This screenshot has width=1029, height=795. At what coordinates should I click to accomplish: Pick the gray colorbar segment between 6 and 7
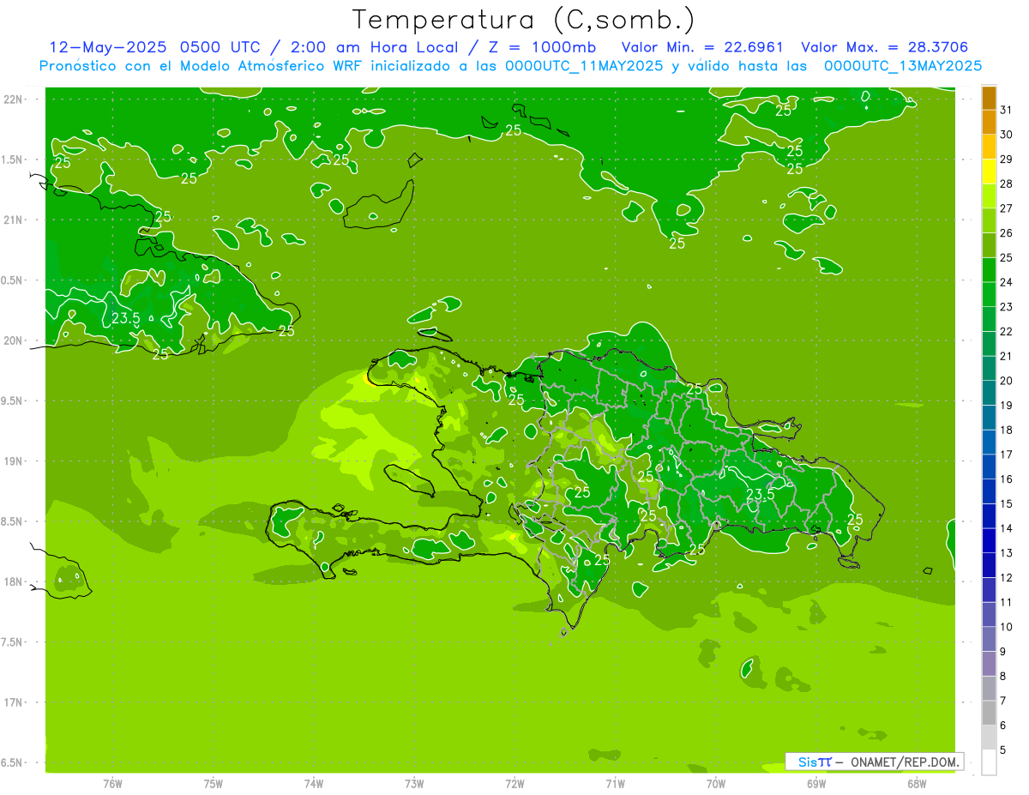(x=989, y=714)
